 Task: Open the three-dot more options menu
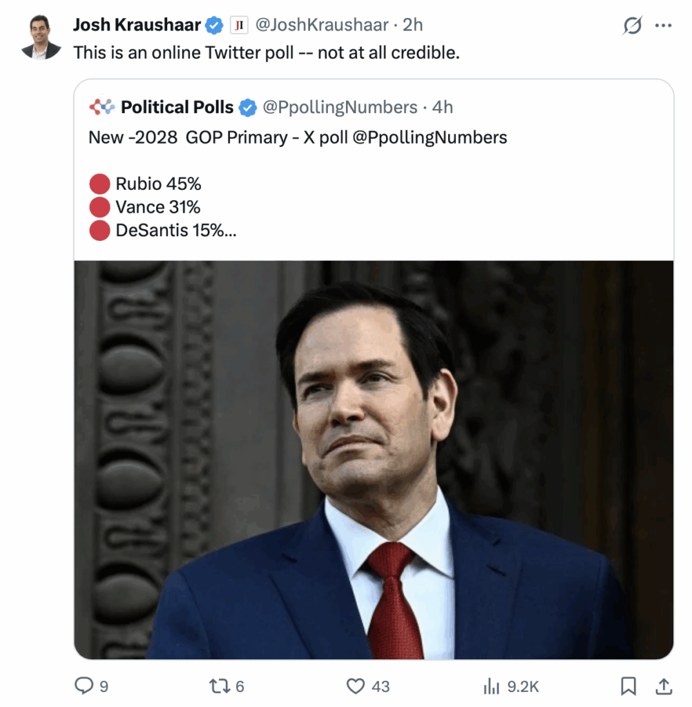click(663, 26)
